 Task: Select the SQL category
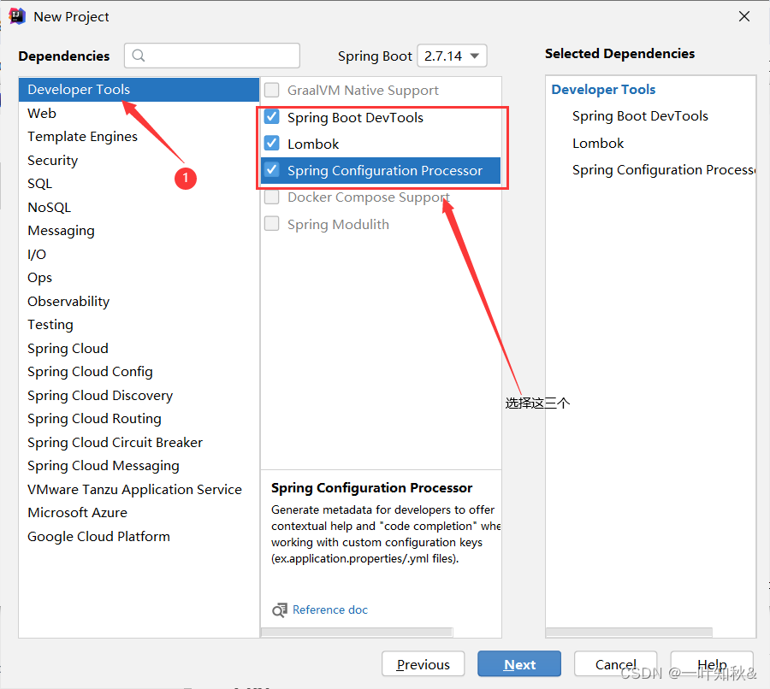click(139, 184)
